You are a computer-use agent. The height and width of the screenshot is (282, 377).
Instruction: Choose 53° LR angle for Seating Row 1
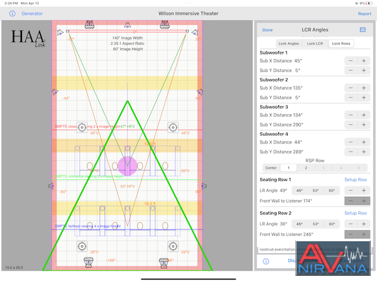(315, 191)
